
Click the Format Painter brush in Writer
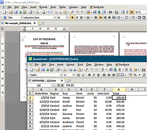72,12
